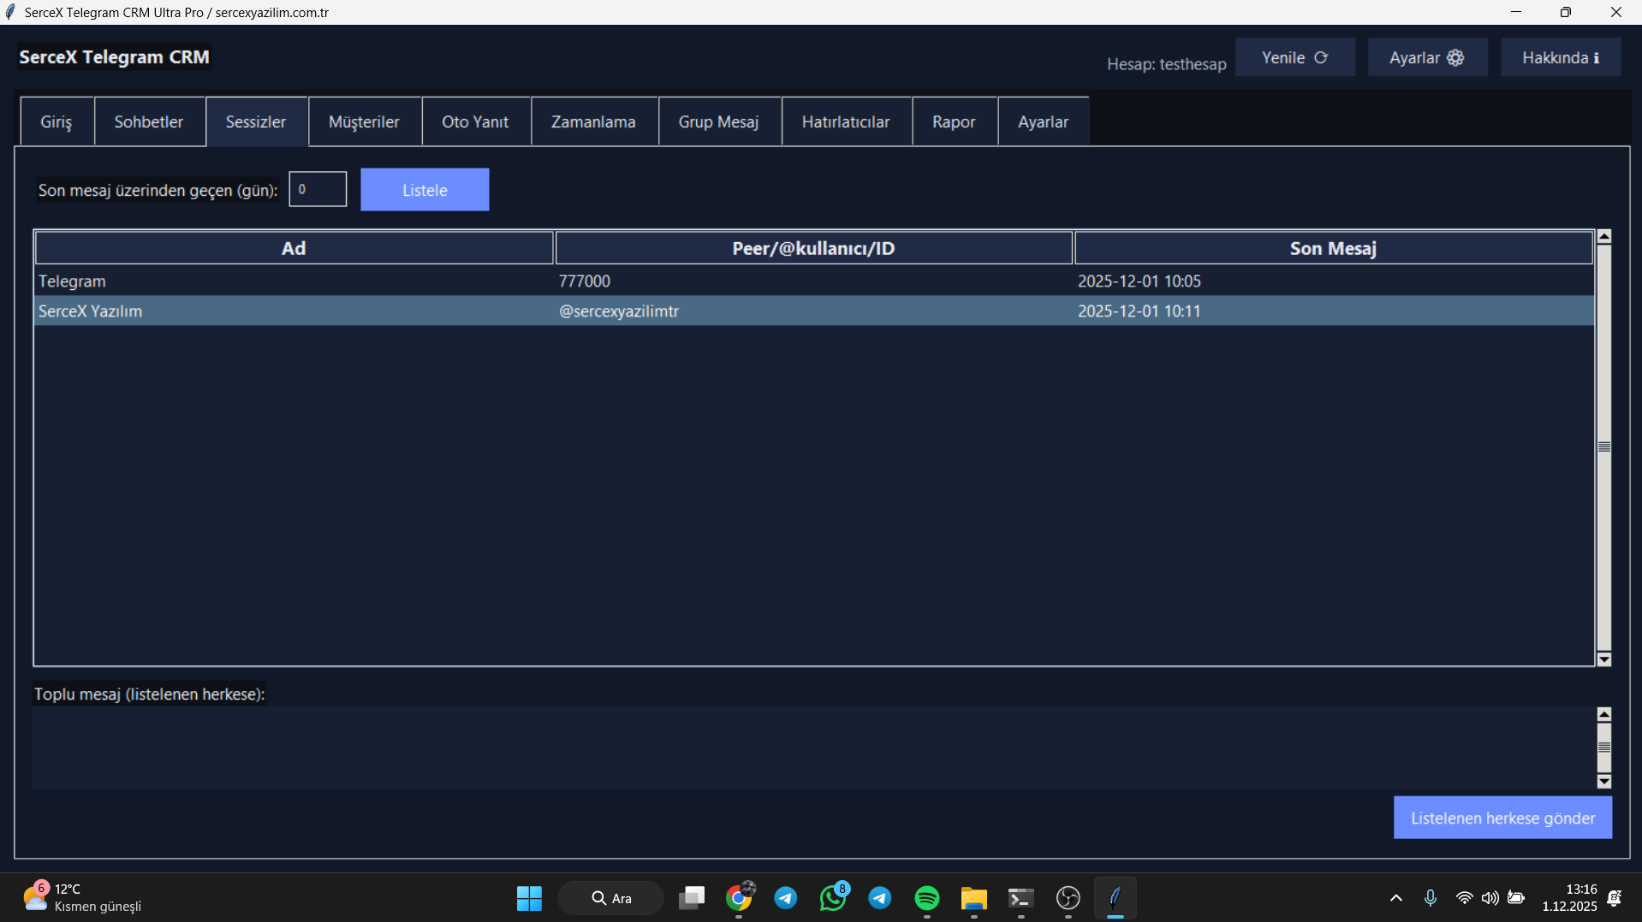Click the Windows Start button
This screenshot has width=1642, height=922.
529,898
